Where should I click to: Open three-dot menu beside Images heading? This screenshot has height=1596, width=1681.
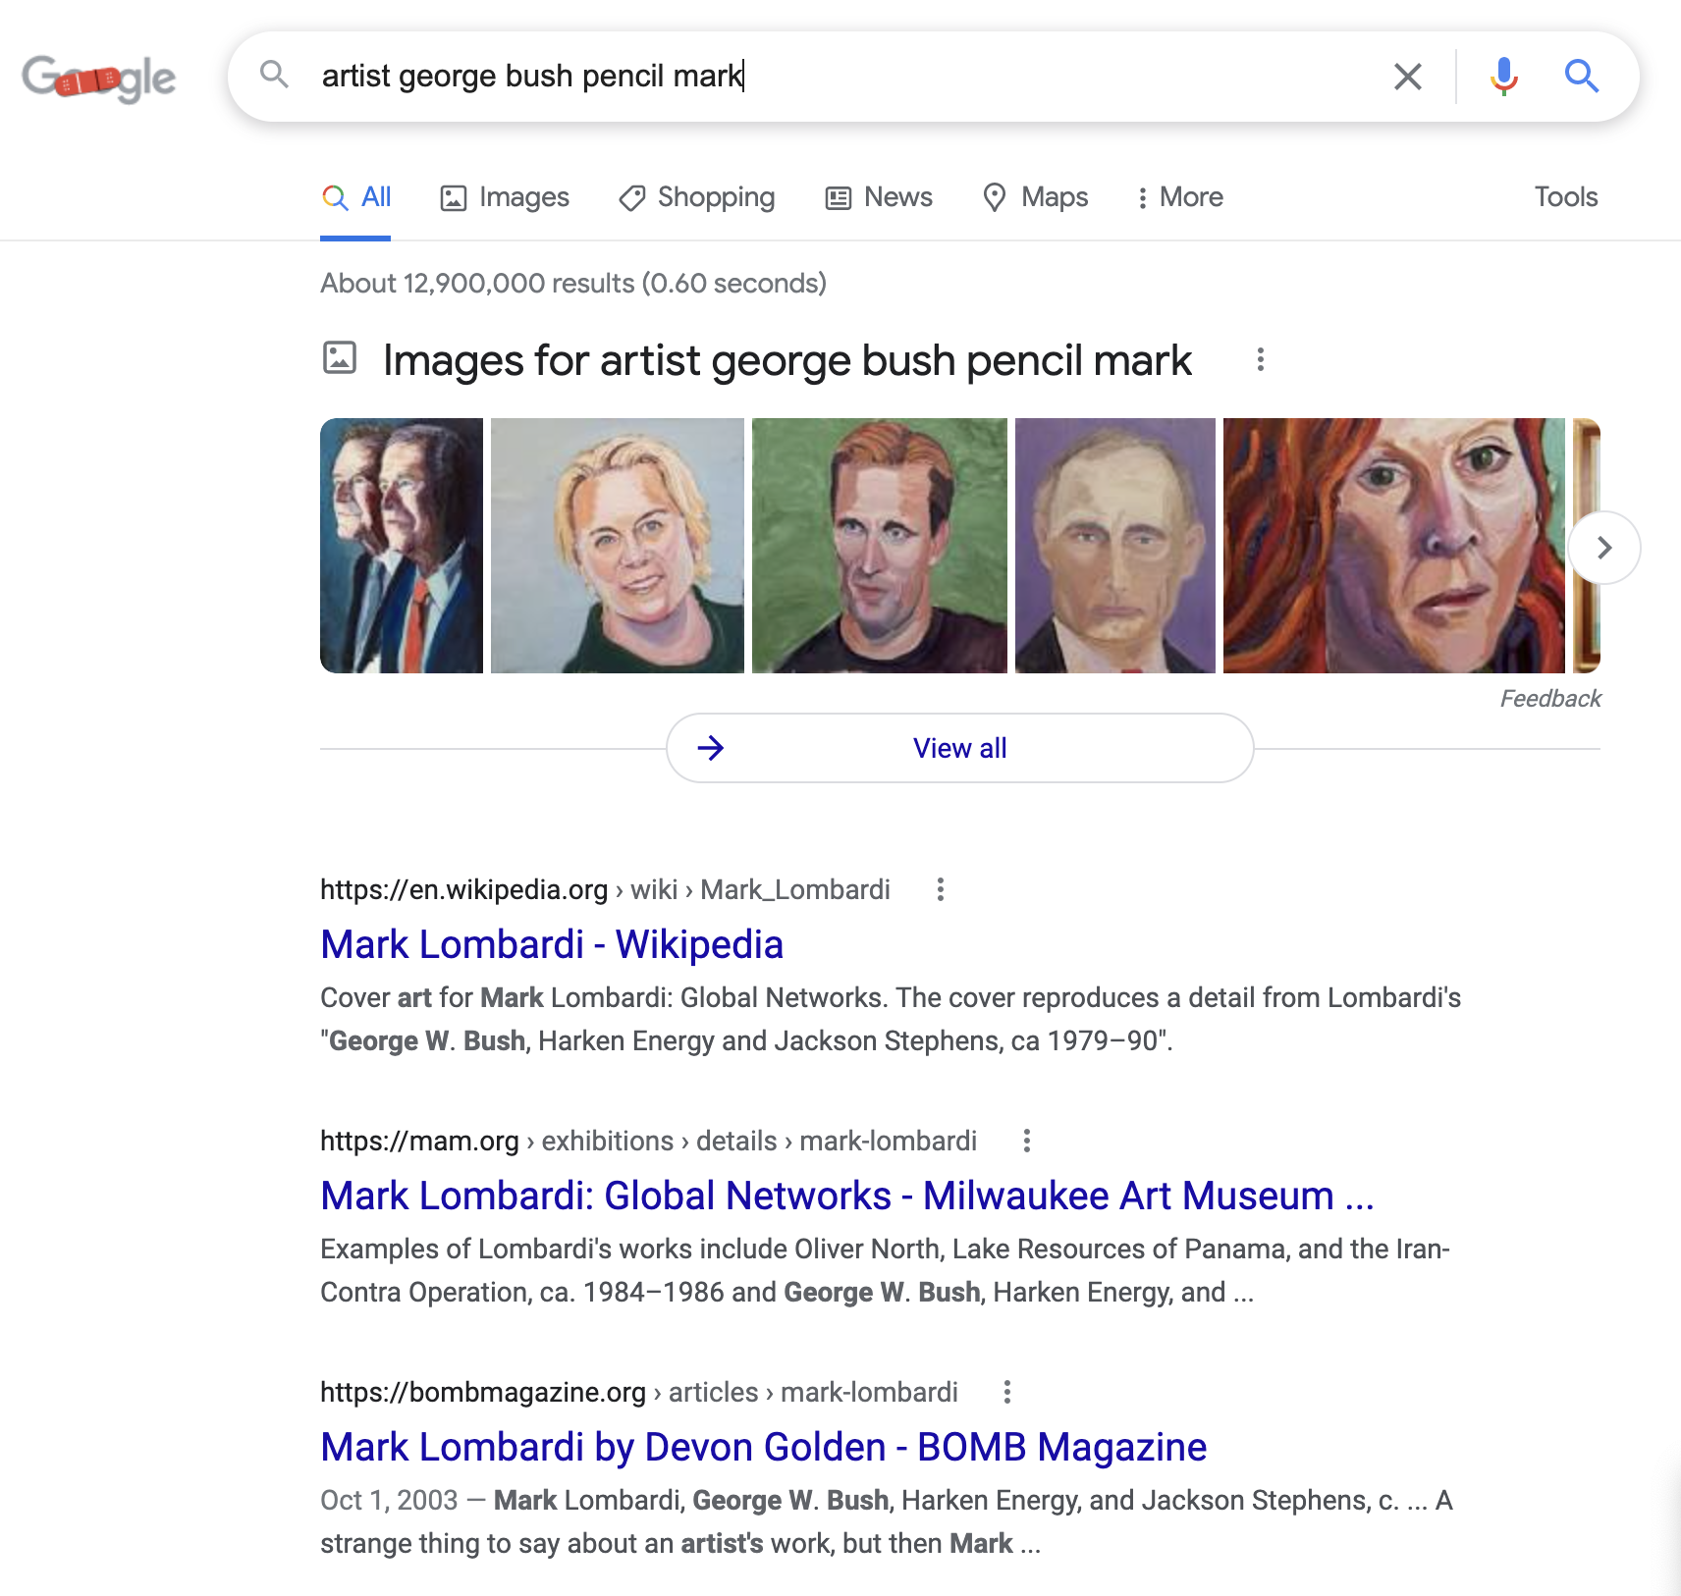tap(1262, 359)
